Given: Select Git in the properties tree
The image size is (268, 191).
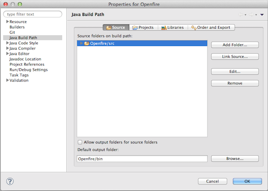Looking at the screenshot, I should [x=12, y=32].
